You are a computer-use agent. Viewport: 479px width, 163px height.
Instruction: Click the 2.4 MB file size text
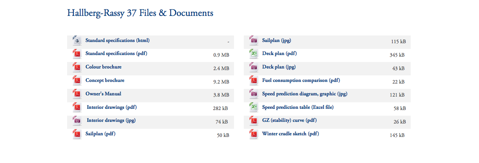(221, 68)
